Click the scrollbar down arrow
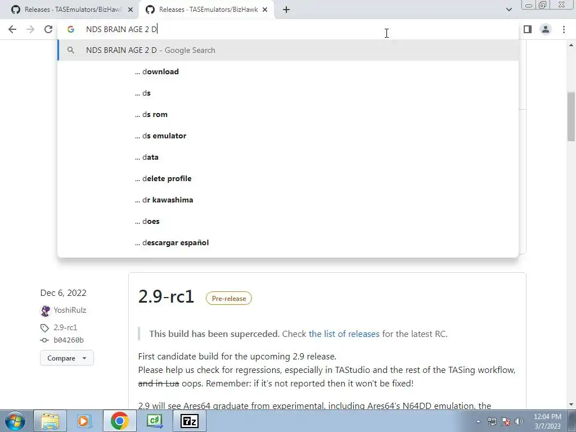 pos(571,404)
